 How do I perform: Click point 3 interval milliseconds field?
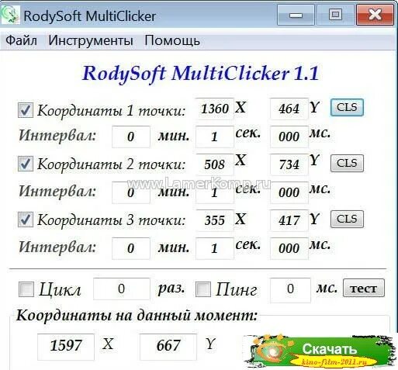coord(289,248)
